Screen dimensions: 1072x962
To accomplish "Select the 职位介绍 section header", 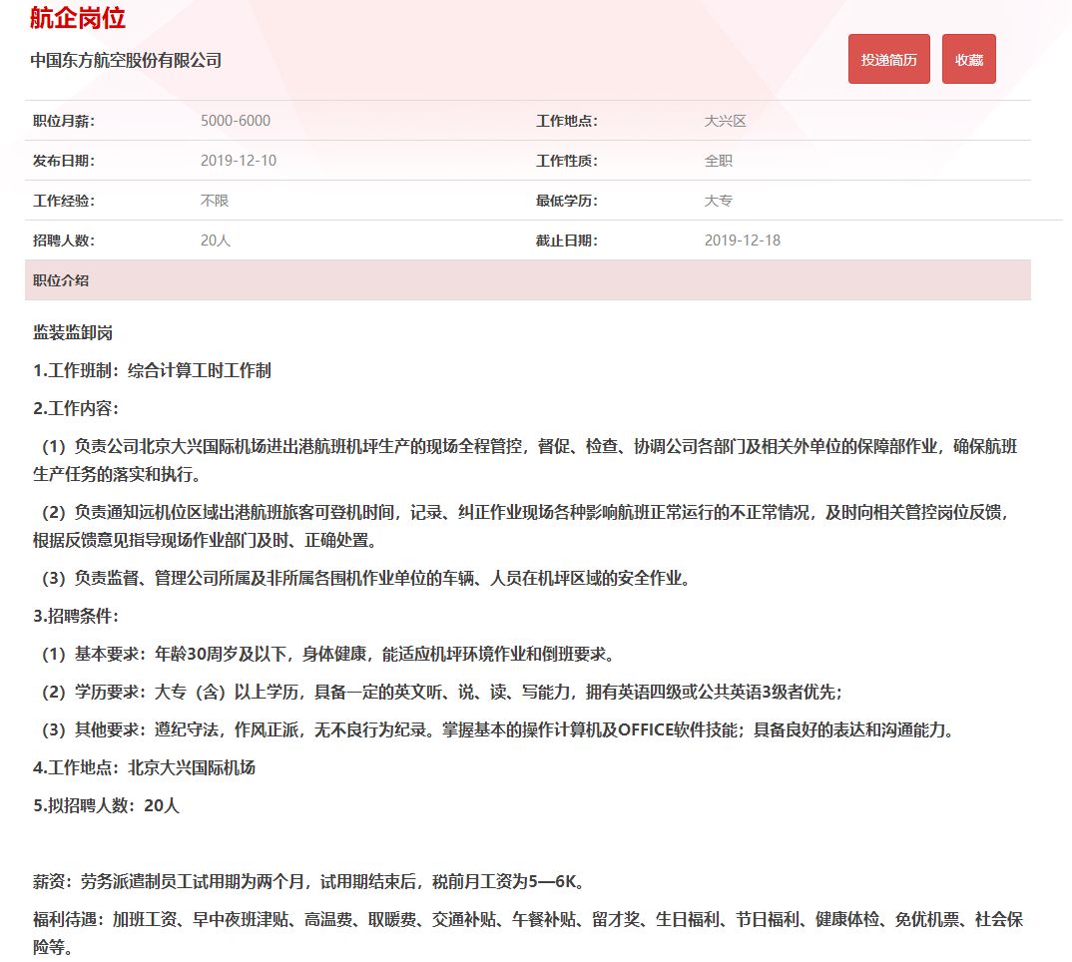I will click(61, 280).
